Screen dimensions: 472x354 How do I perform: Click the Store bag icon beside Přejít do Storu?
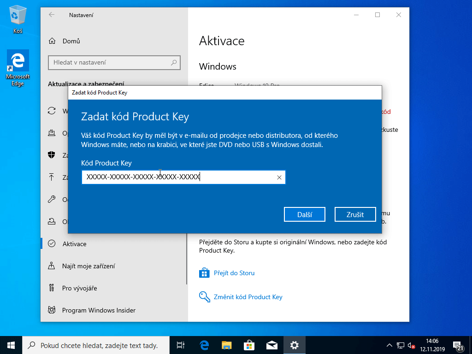coord(204,273)
